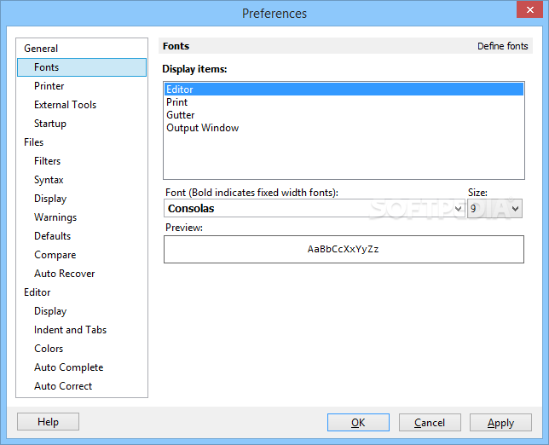This screenshot has height=445, width=549.
Task: Click the Cancel button
Action: tap(430, 423)
